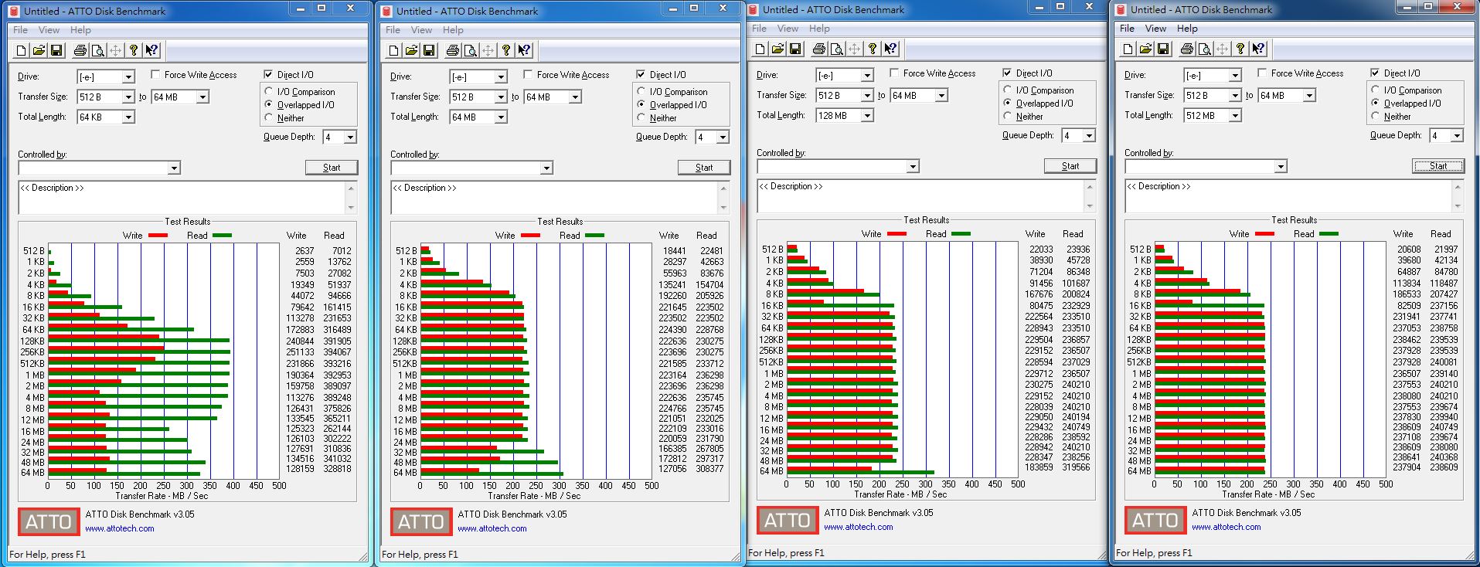
Task: Click About question-mark icon in 64 KB total length window
Action: click(x=134, y=51)
